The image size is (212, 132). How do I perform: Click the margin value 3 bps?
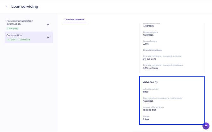click(x=146, y=119)
